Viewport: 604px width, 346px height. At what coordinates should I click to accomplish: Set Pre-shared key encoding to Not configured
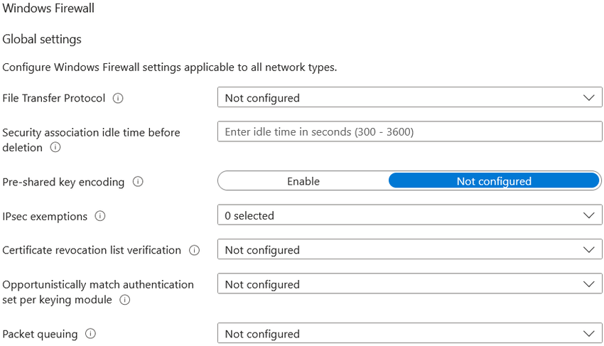(x=494, y=181)
